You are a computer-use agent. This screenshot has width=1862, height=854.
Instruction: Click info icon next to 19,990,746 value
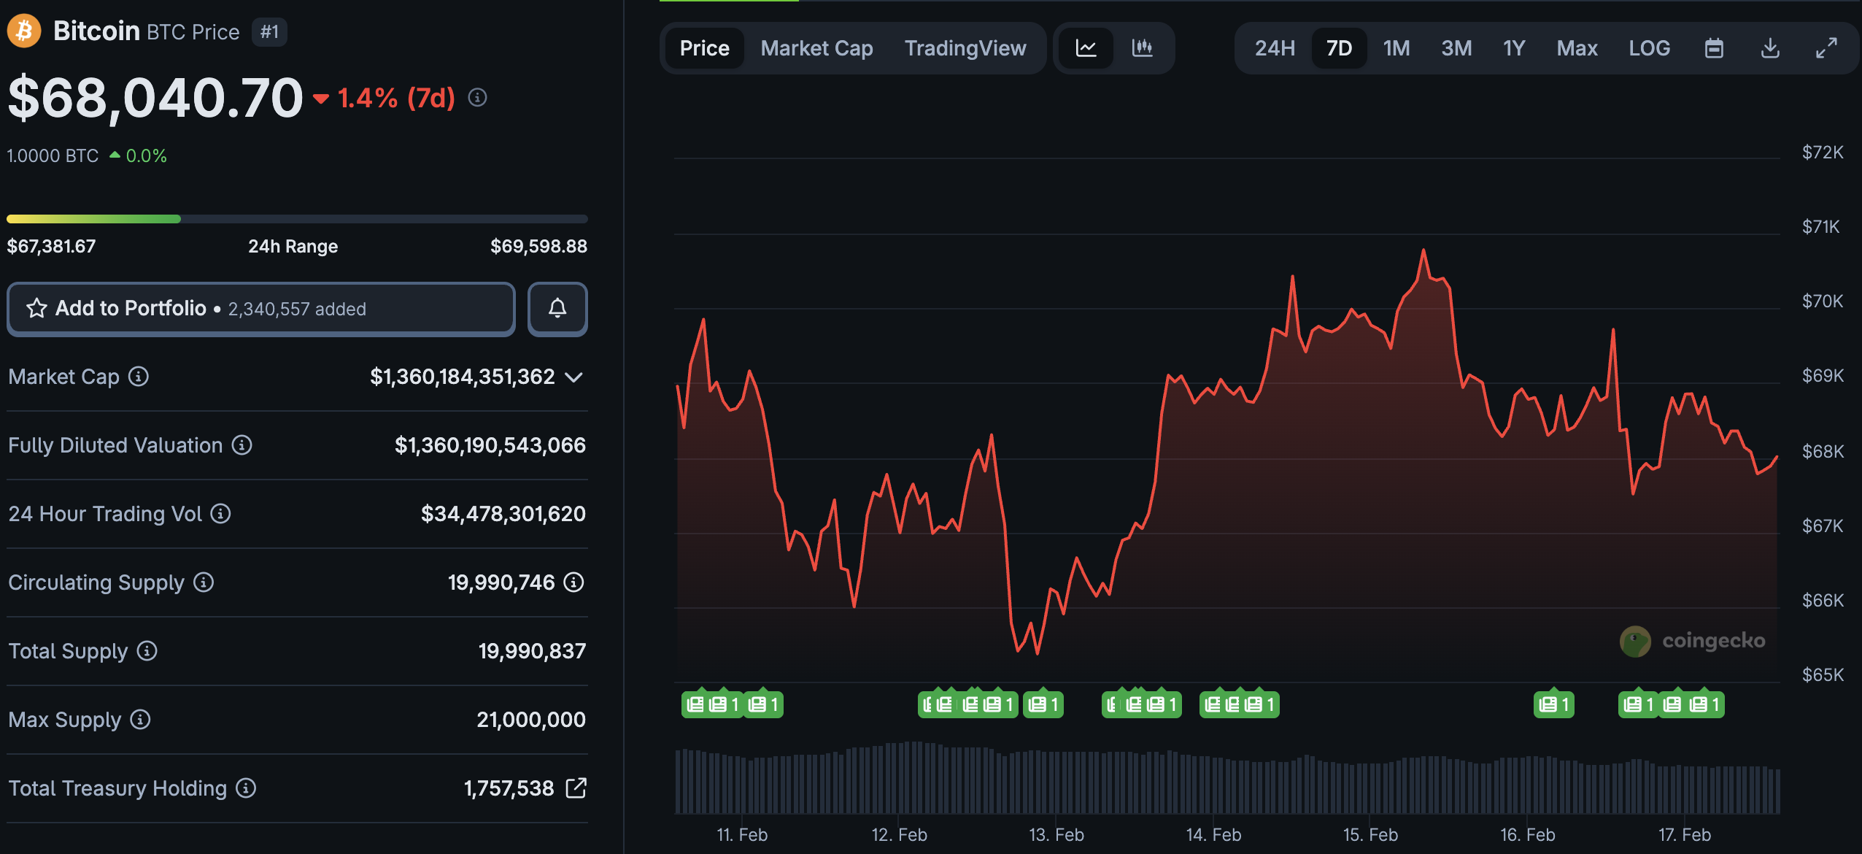[x=574, y=582]
